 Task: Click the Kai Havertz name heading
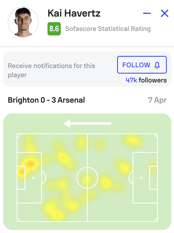tap(74, 13)
